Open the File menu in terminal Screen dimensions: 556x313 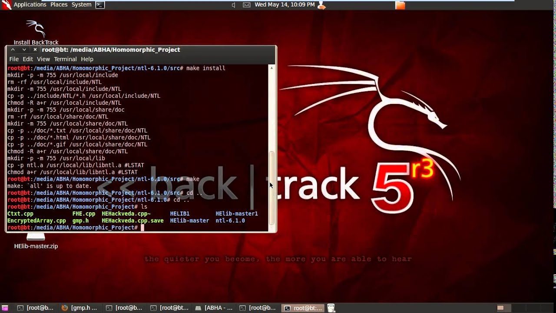(x=14, y=59)
